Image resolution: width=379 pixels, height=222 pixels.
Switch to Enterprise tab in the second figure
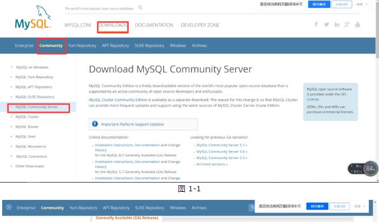tap(26, 207)
